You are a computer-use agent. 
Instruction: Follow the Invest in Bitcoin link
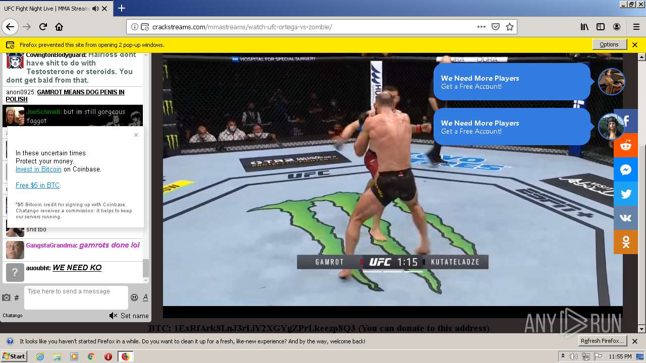(38, 169)
